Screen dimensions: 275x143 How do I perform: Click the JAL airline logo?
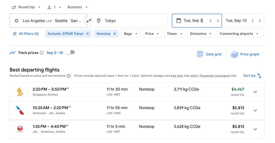tap(20, 129)
